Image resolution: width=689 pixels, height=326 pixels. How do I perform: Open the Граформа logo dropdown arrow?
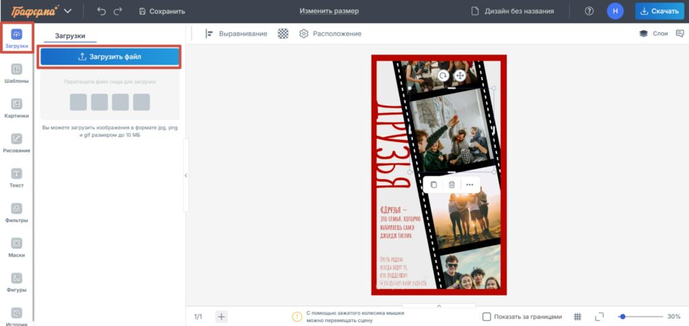point(68,11)
